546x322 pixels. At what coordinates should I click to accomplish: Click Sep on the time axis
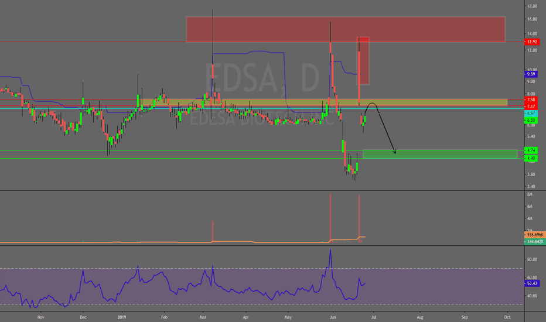pos(465,317)
